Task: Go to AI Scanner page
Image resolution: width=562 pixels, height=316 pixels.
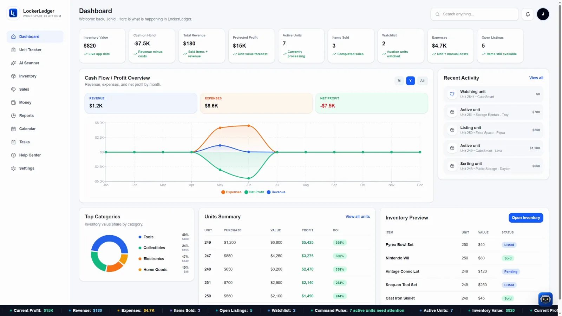Action: [35, 63]
